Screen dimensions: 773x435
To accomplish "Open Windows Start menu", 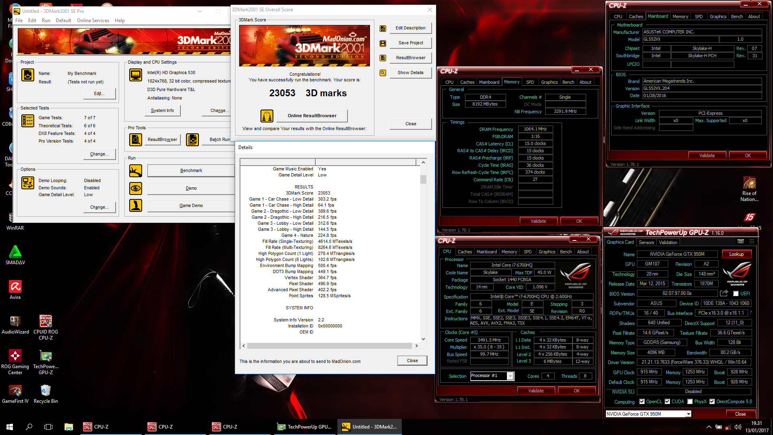I will tap(10, 427).
